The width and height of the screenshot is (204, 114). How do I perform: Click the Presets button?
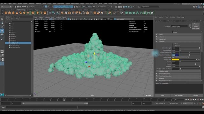[x=195, y=26]
